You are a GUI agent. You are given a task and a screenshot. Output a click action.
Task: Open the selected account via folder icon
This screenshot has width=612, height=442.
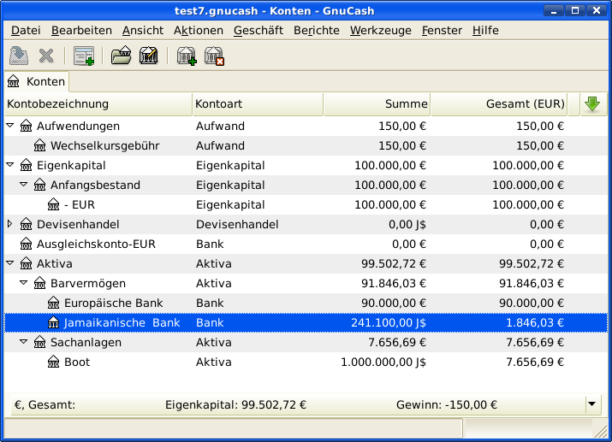(x=121, y=56)
